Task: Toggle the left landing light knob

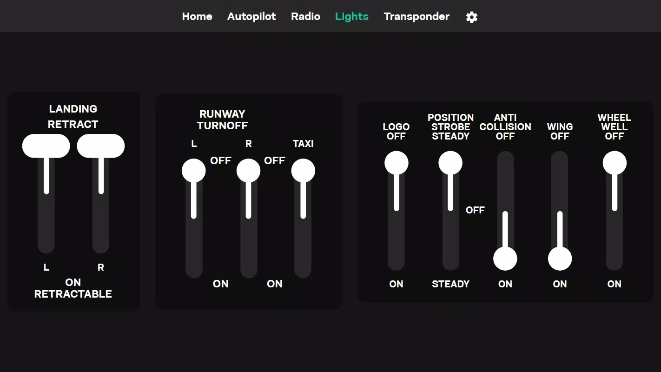Action: [46, 146]
